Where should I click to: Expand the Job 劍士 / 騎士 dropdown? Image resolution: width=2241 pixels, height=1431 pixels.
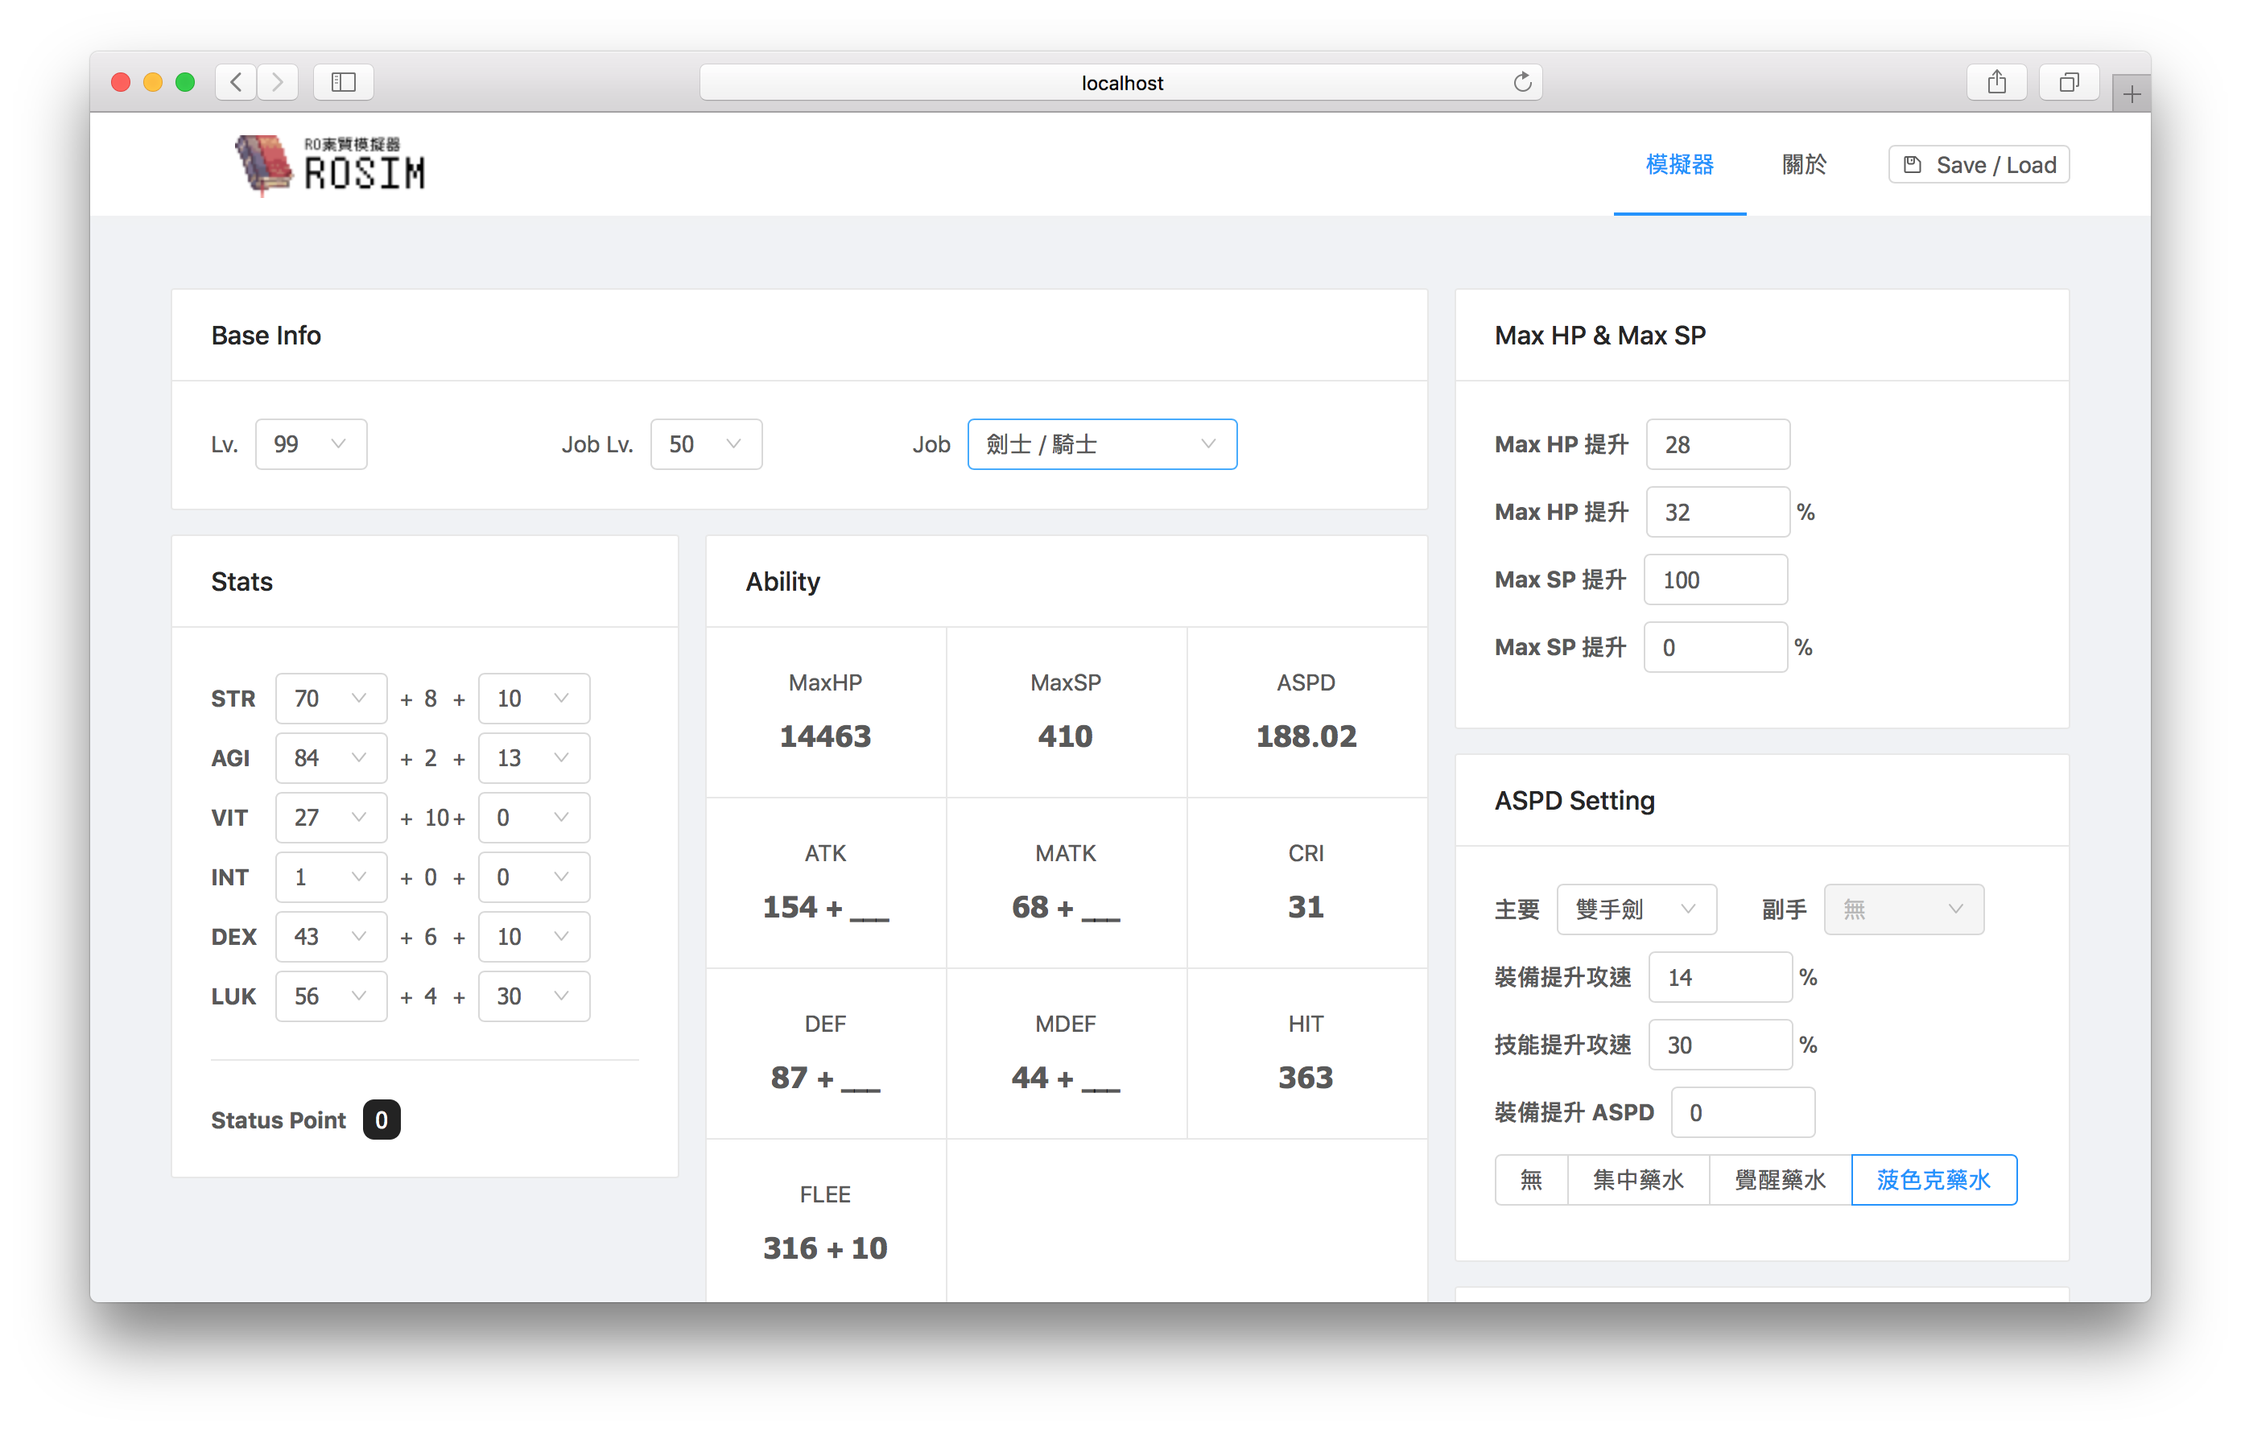(1102, 445)
